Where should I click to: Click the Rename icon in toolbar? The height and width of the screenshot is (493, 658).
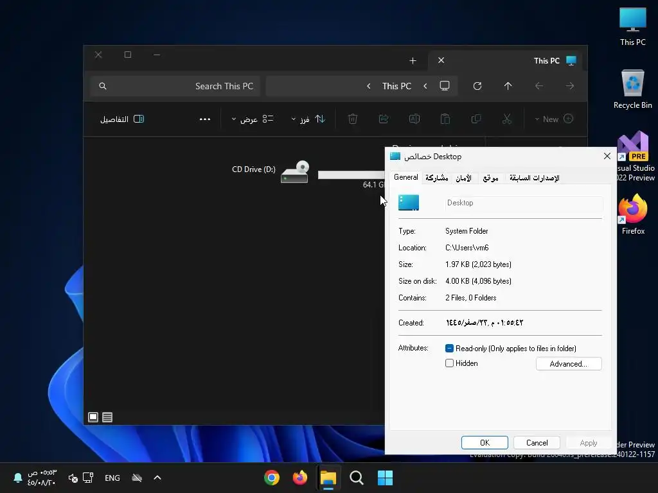(x=414, y=119)
